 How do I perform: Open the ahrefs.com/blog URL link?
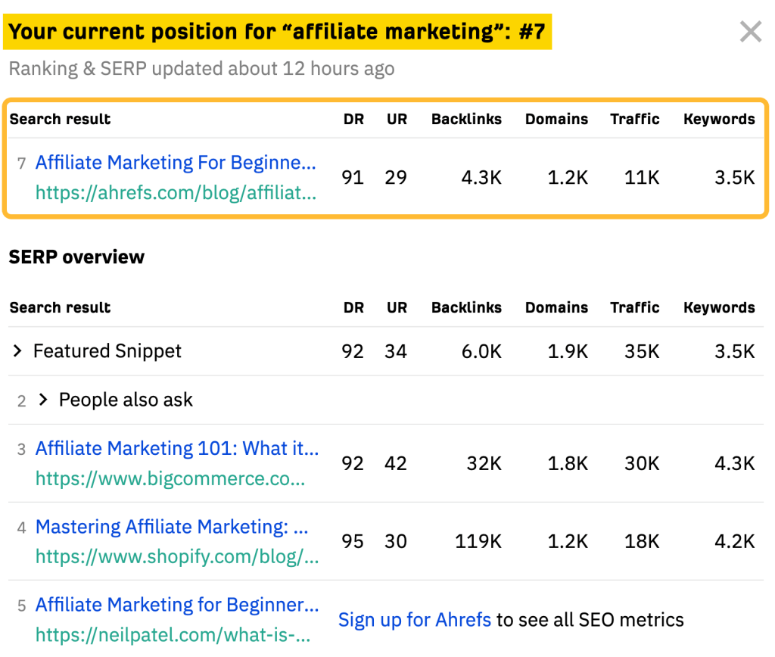(176, 193)
